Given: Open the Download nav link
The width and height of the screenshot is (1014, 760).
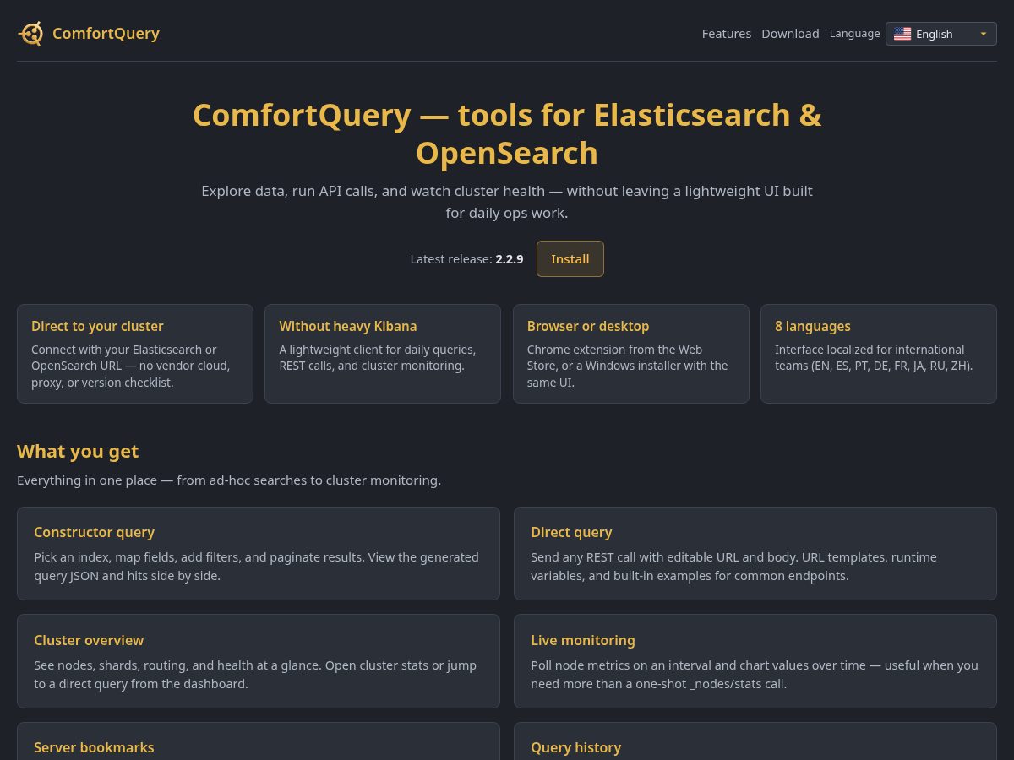Looking at the screenshot, I should coord(790,34).
